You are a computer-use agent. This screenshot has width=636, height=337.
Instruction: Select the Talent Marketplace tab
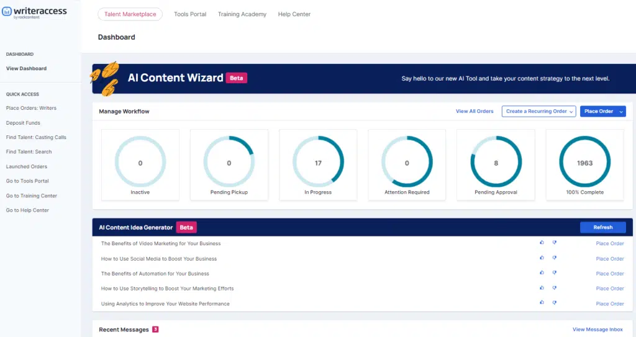(130, 14)
